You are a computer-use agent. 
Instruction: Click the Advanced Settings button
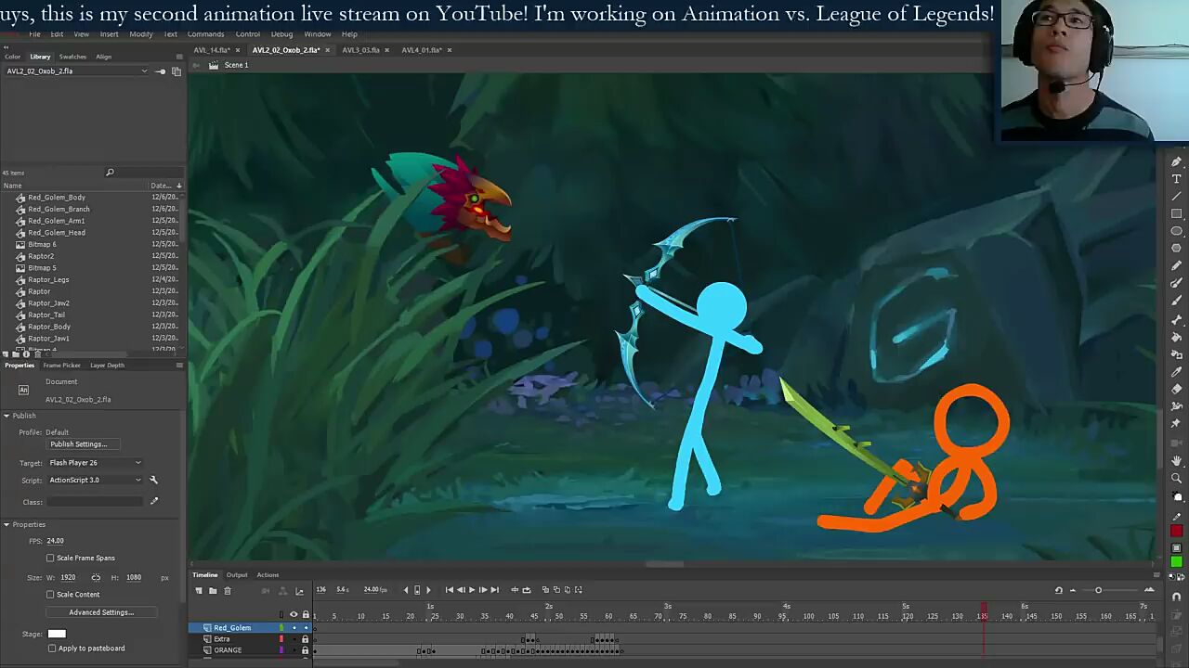tap(101, 612)
